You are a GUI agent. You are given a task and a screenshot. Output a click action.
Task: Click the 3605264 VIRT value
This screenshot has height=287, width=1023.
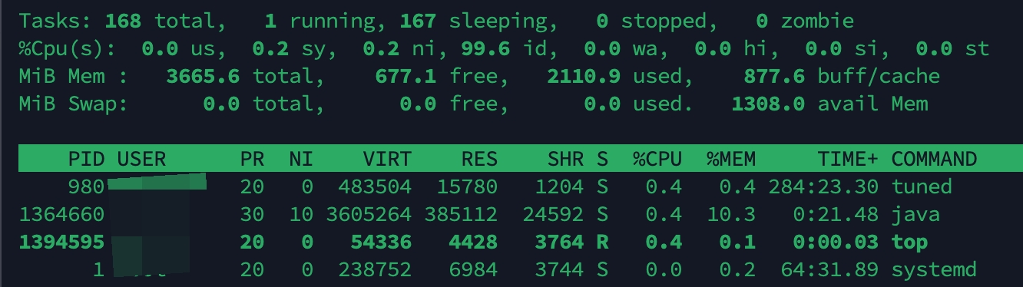click(x=369, y=214)
